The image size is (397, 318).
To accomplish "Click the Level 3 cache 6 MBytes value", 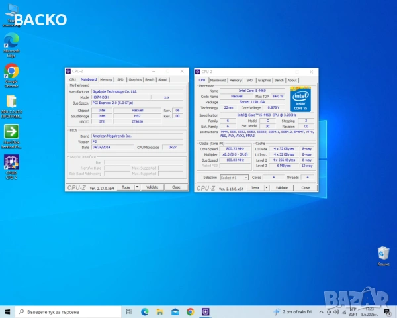I will tap(284, 166).
